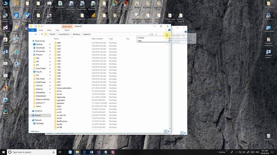
Task: Select Documents in navigation pane
Action: 40,51
